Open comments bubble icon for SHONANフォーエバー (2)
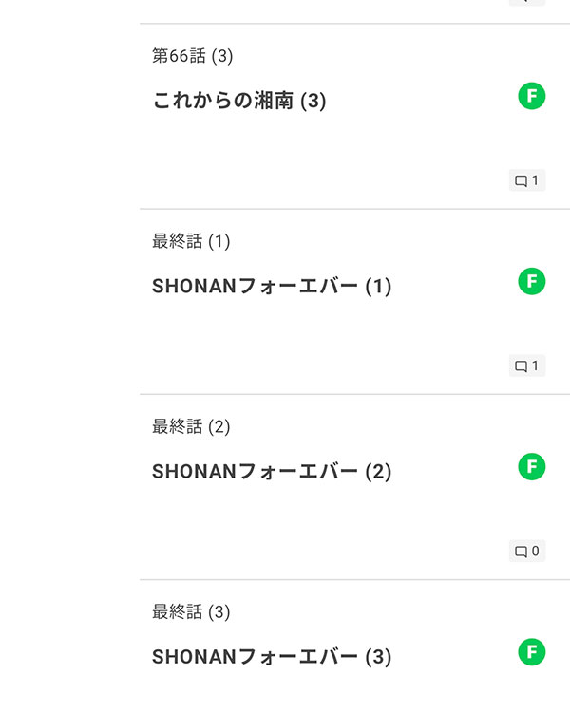 pos(521,552)
